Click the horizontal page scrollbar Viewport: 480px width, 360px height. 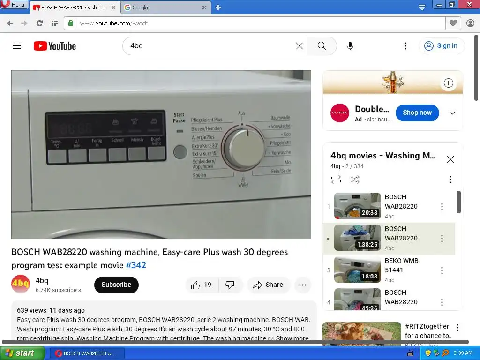pos(235,342)
